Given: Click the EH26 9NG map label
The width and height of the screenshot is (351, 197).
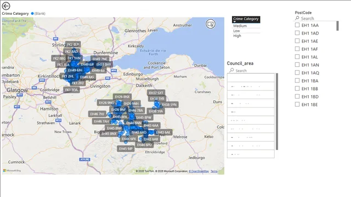Looking at the screenshot, I should coord(106,103).
